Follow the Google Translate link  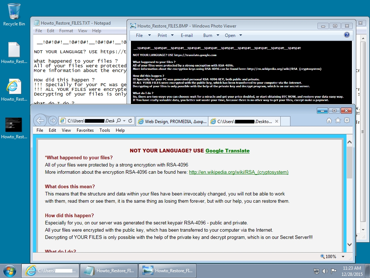(227, 151)
